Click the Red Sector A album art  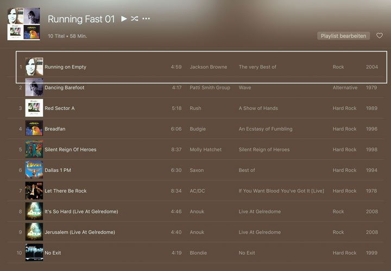(x=34, y=108)
